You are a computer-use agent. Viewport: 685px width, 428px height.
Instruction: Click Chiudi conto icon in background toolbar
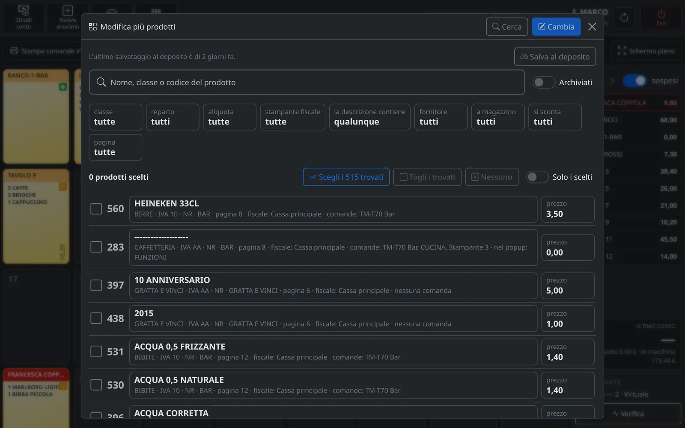tap(24, 10)
